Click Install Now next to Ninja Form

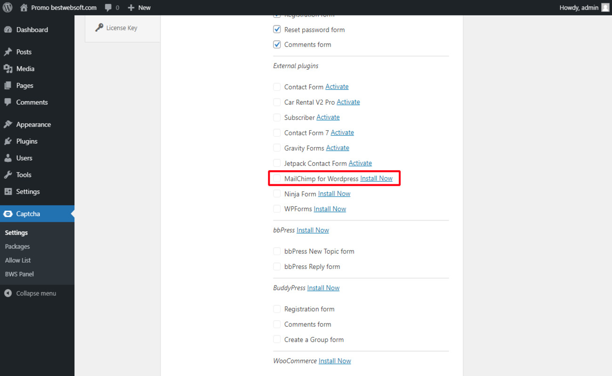pyautogui.click(x=334, y=194)
